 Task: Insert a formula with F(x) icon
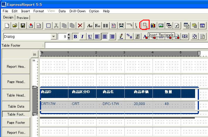pyautogui.click(x=98, y=26)
